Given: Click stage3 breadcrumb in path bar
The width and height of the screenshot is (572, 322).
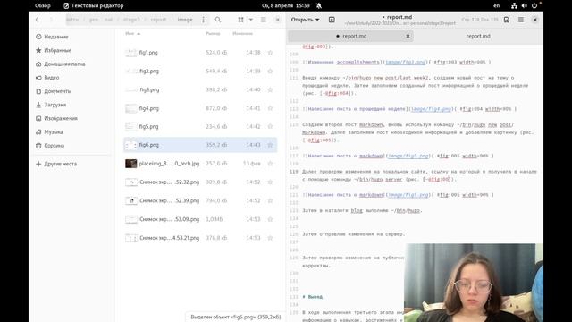Looking at the screenshot, I should point(131,20).
